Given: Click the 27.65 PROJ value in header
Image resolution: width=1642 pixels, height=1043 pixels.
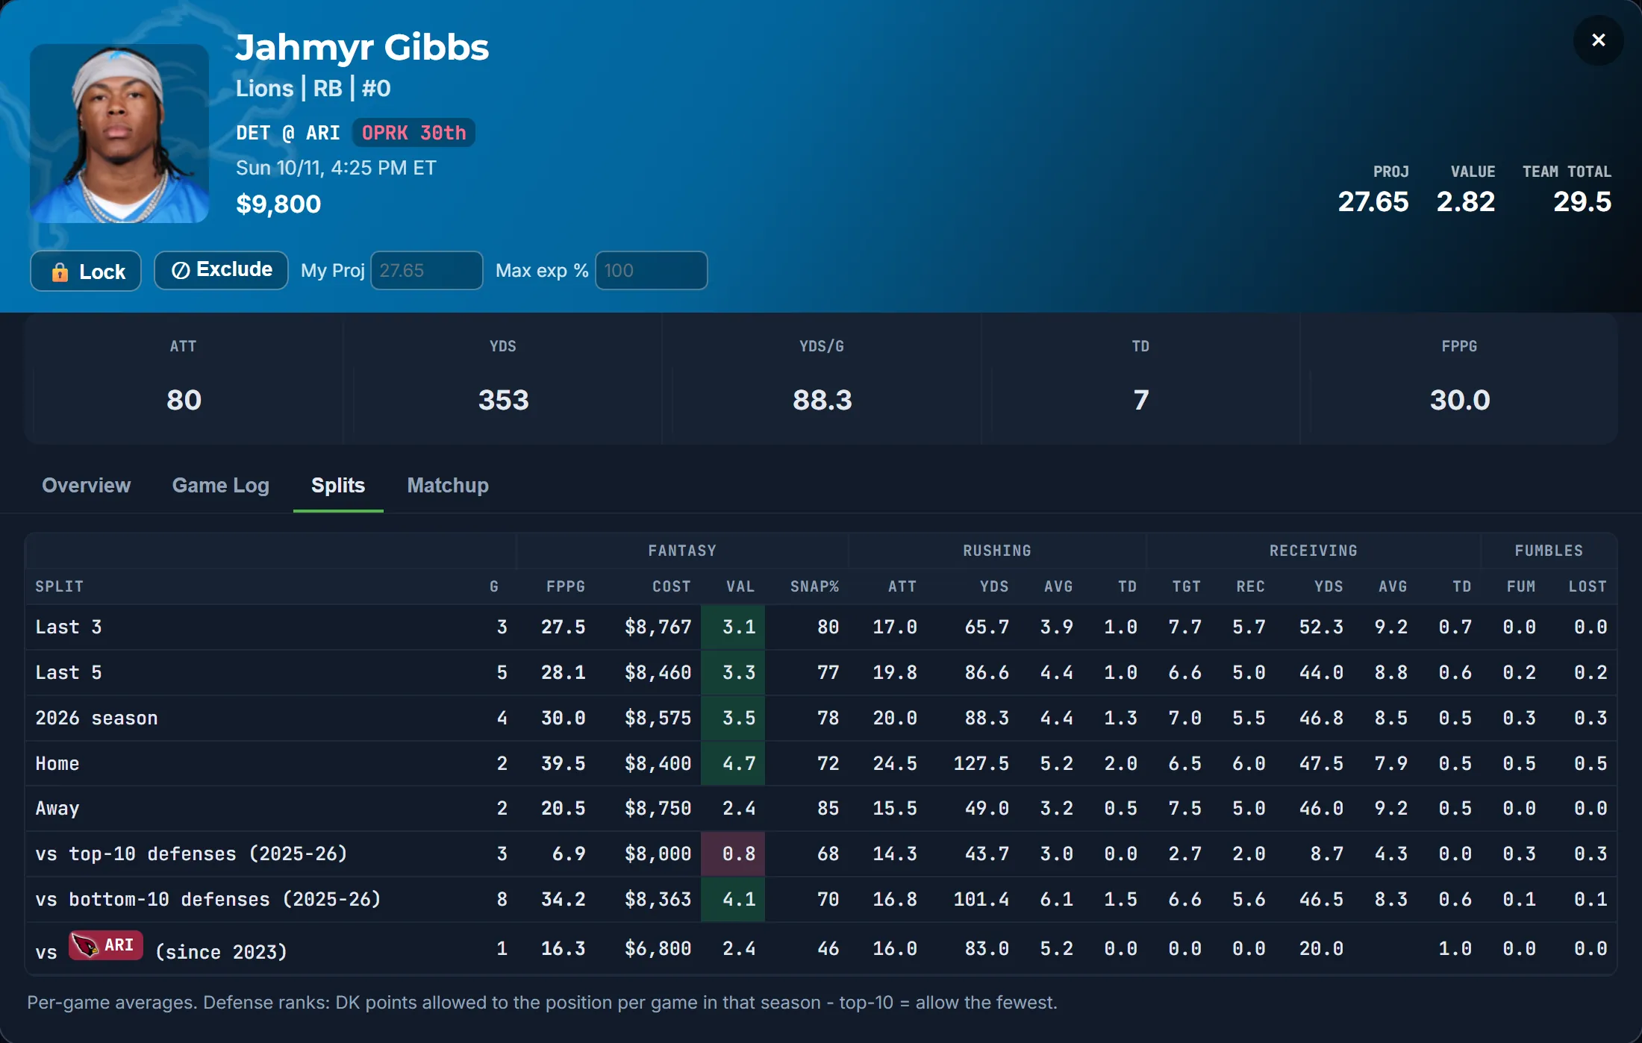Looking at the screenshot, I should 1373,201.
